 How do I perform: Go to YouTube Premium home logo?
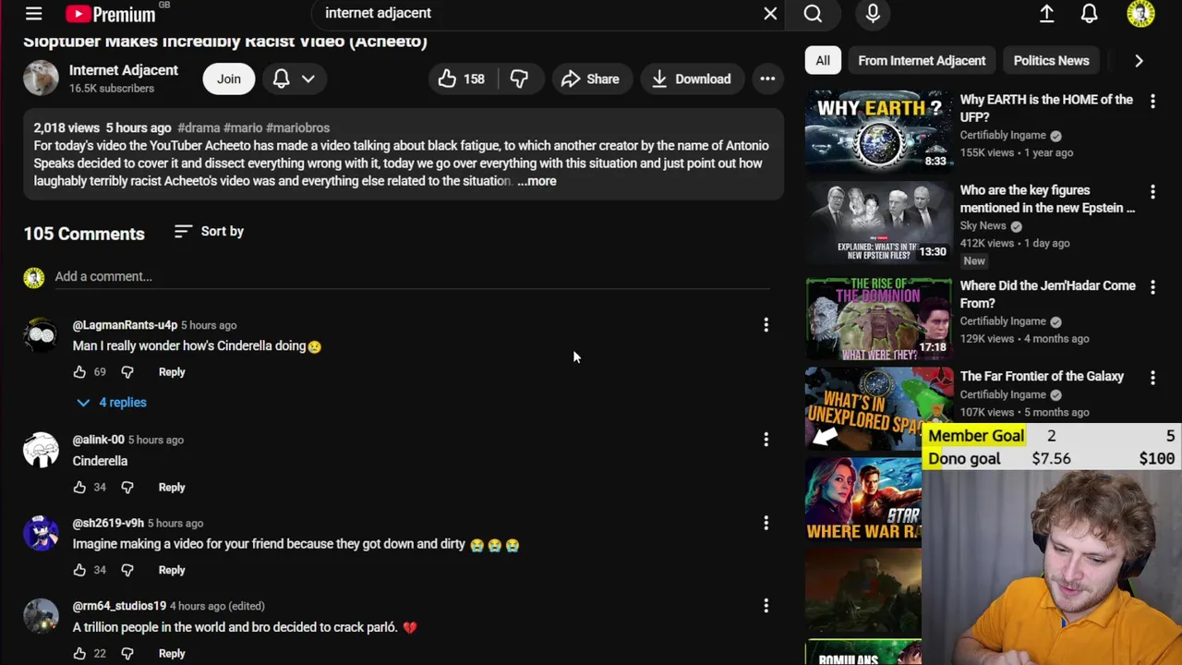[x=111, y=14]
